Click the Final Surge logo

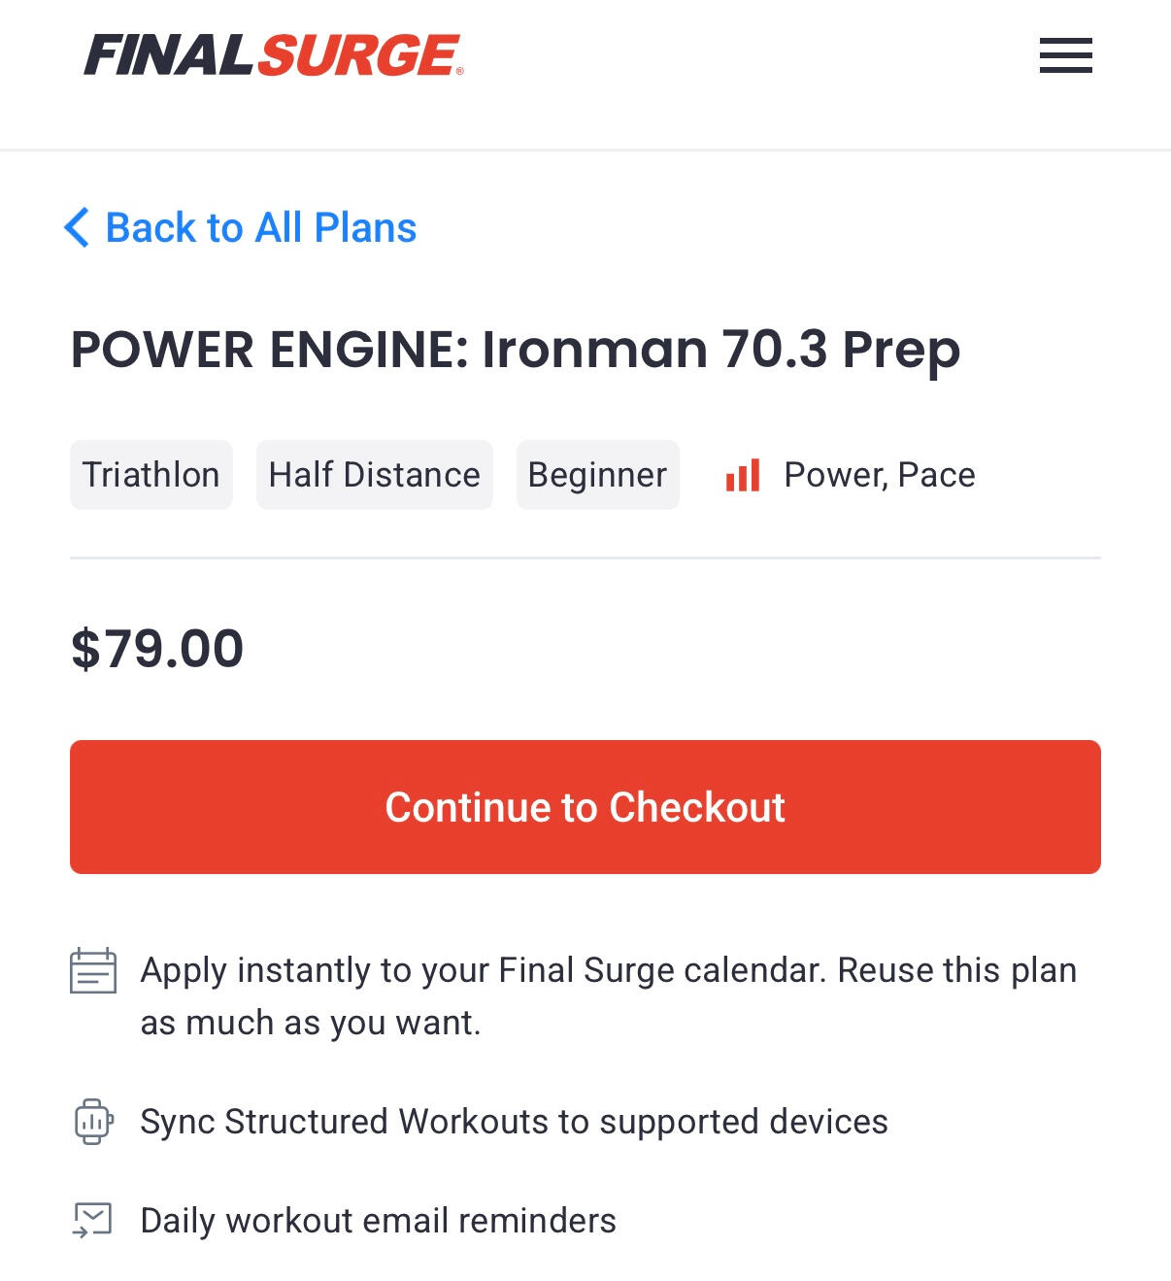(273, 55)
